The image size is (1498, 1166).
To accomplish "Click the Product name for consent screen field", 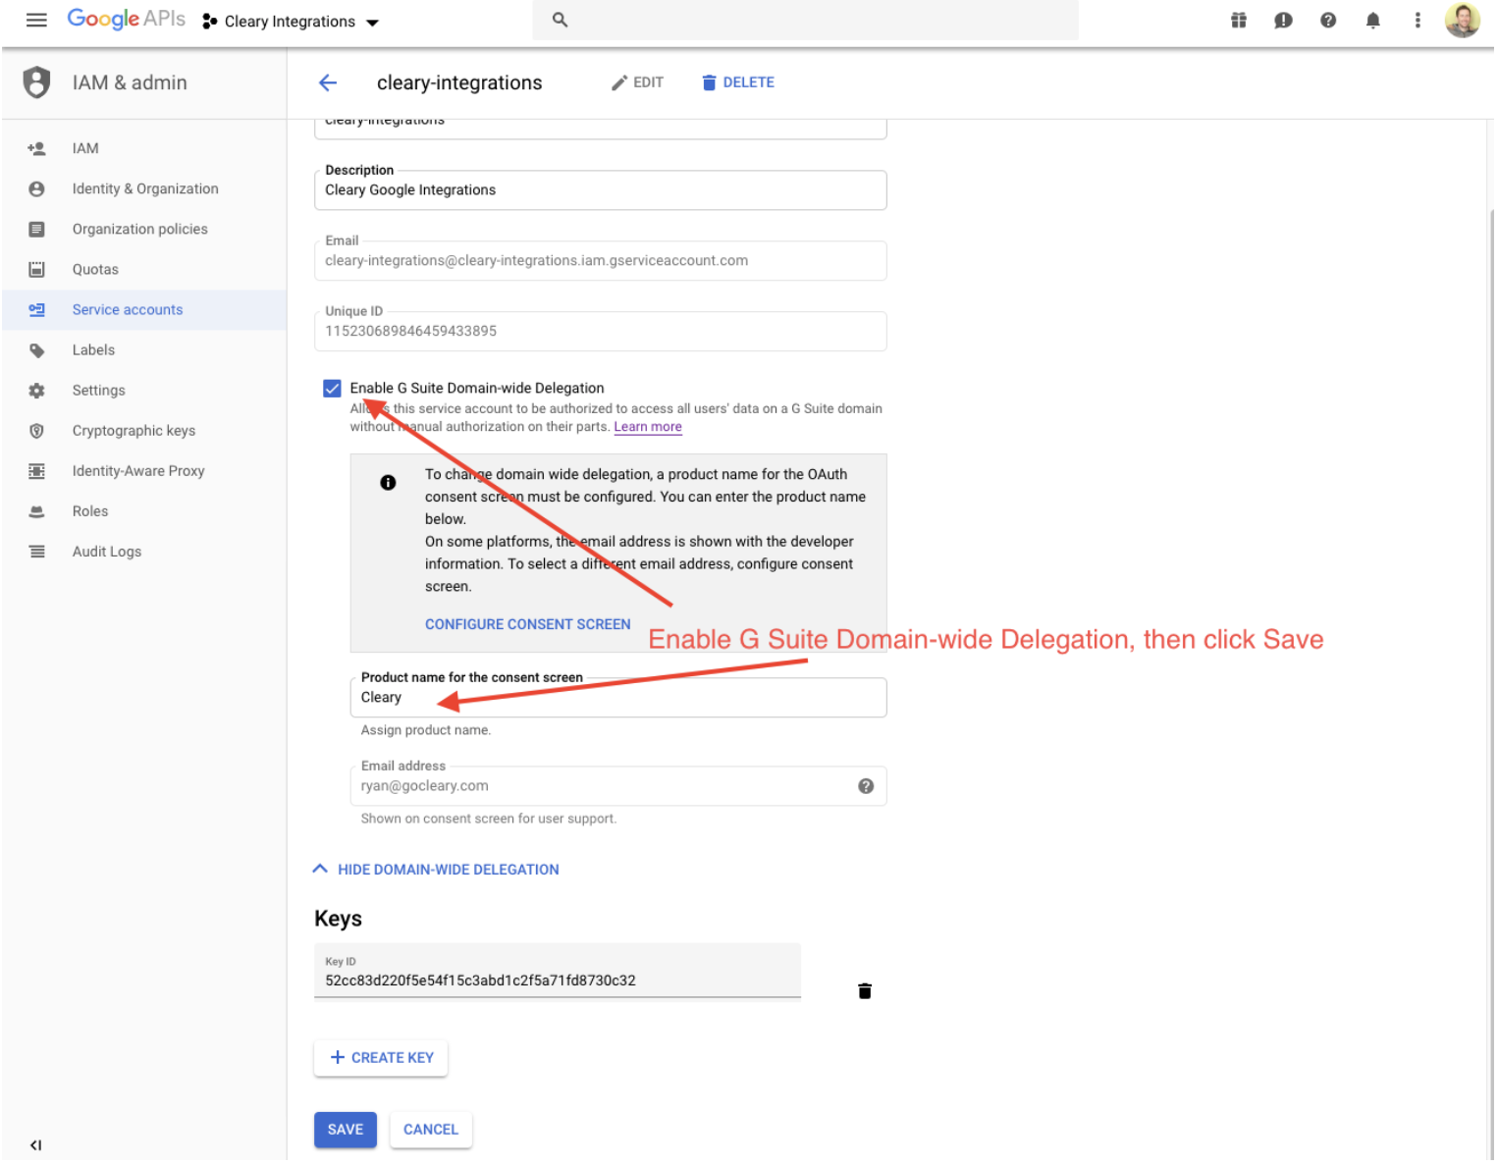I will point(618,697).
